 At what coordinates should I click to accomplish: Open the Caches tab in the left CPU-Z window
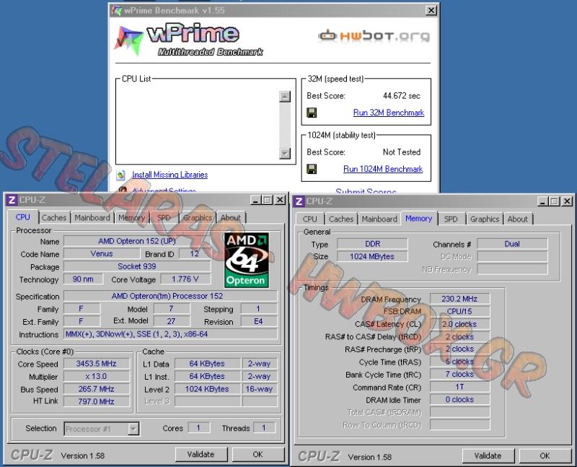[x=54, y=218]
